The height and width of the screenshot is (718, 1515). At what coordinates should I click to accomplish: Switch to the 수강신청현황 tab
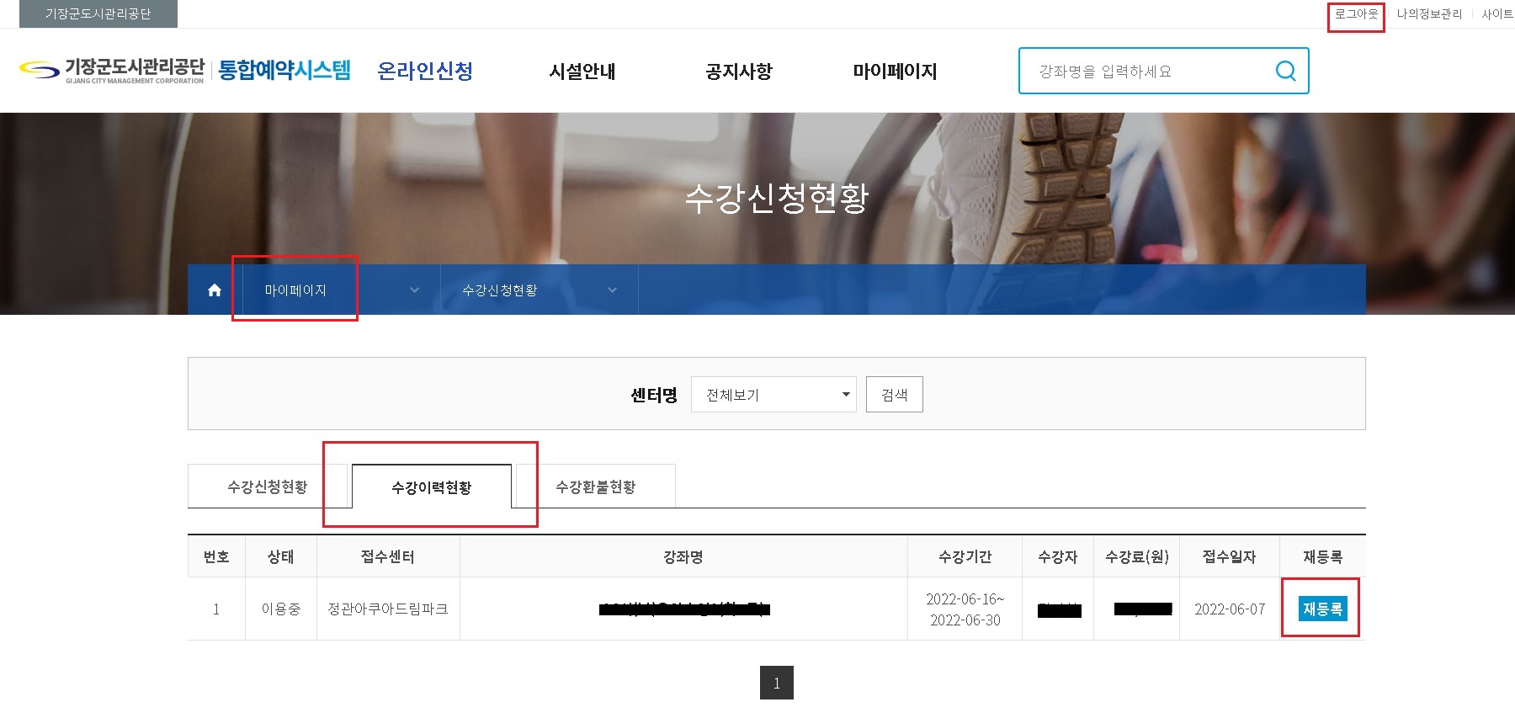pyautogui.click(x=268, y=487)
